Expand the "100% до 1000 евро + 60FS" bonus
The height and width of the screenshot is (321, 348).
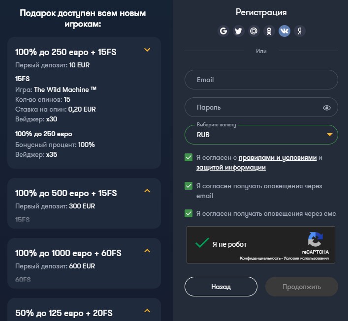click(147, 251)
